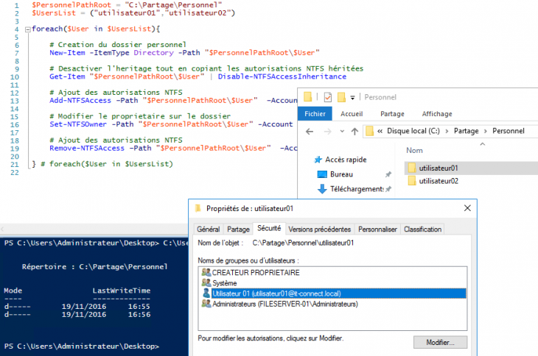Click the folder icon in Propriétés title bar
The width and height of the screenshot is (538, 356).
point(198,208)
